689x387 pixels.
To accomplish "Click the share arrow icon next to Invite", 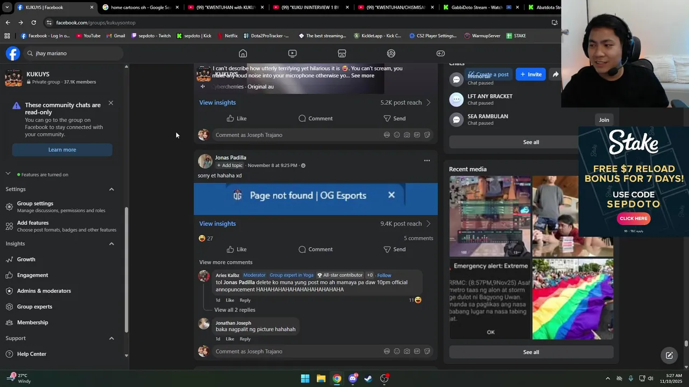I will (556, 74).
